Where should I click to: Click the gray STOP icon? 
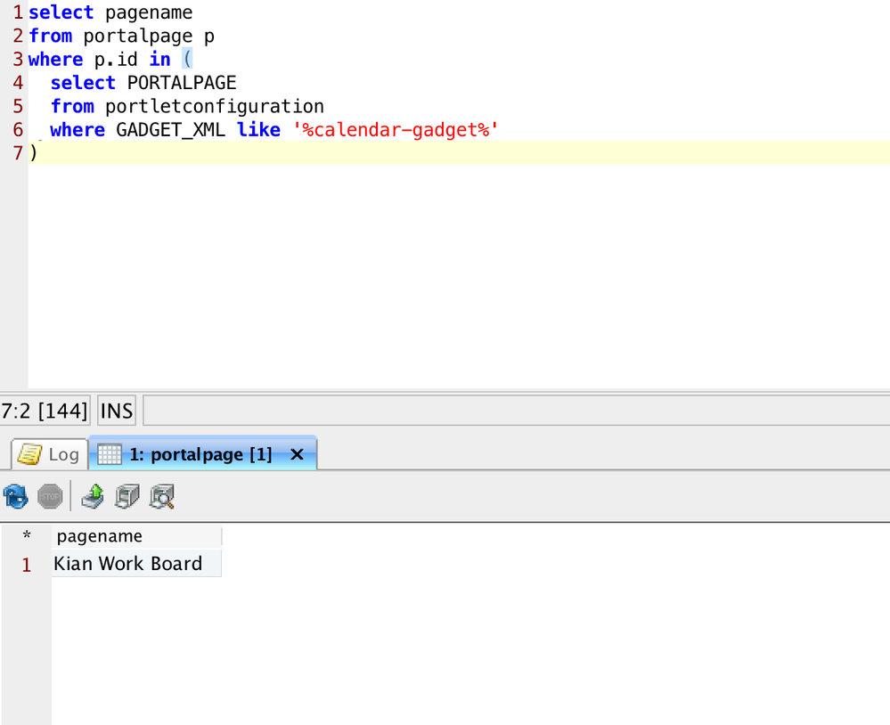50,496
